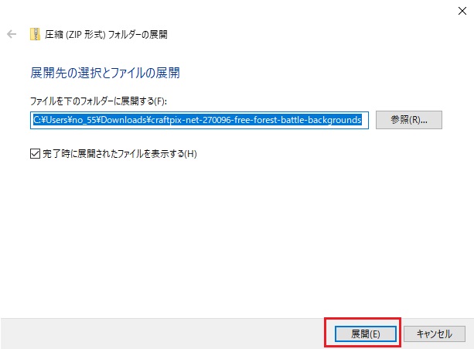
Task: Toggle the 完了時に展開されたファイルを表示する checkbox
Action: [35, 154]
